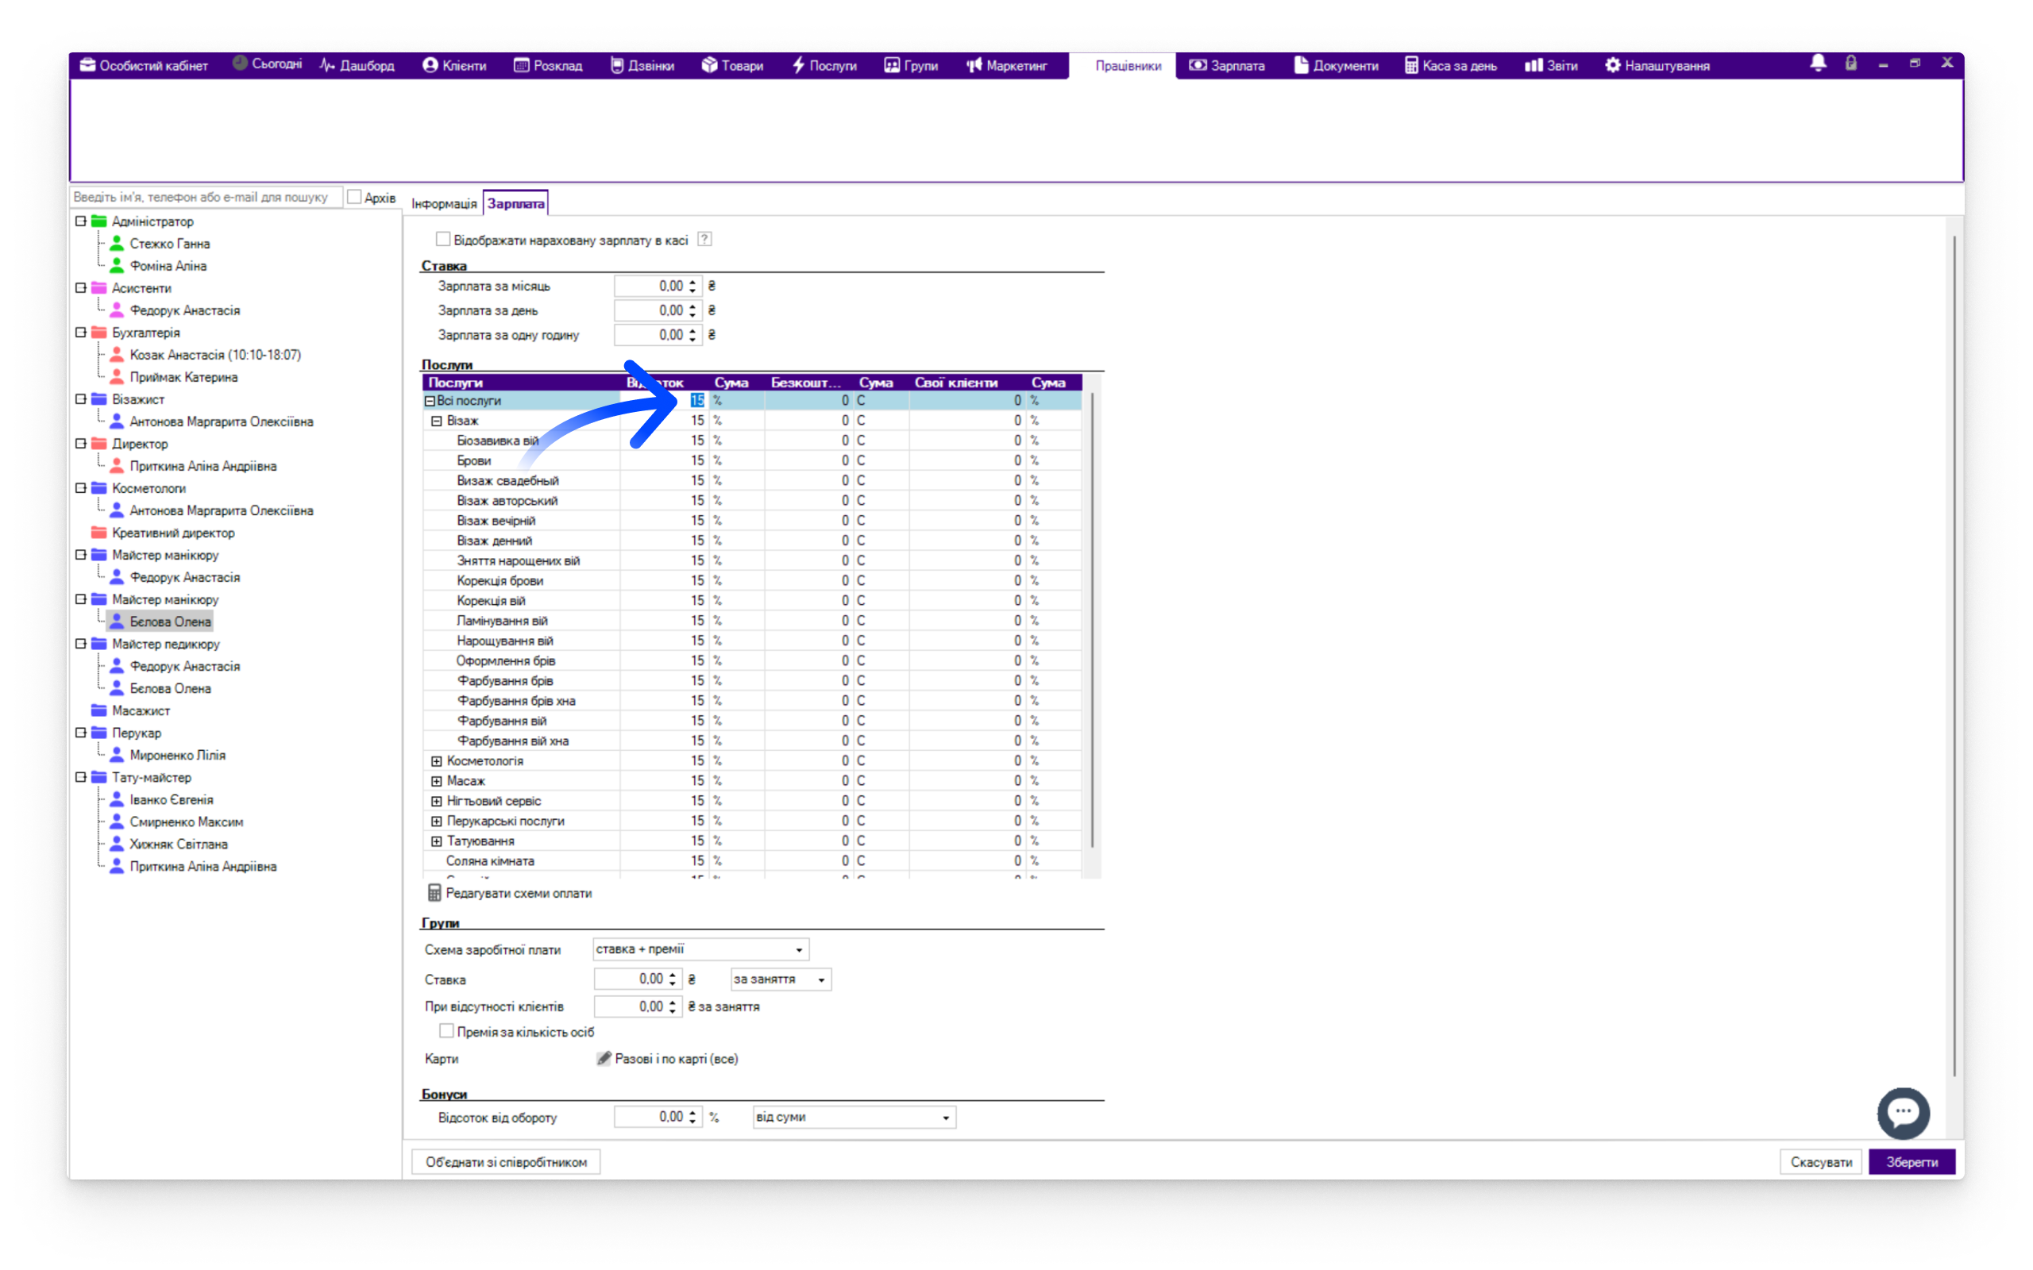Open Каса за день calculator icon
This screenshot has height=1270, width=2033.
[1411, 64]
